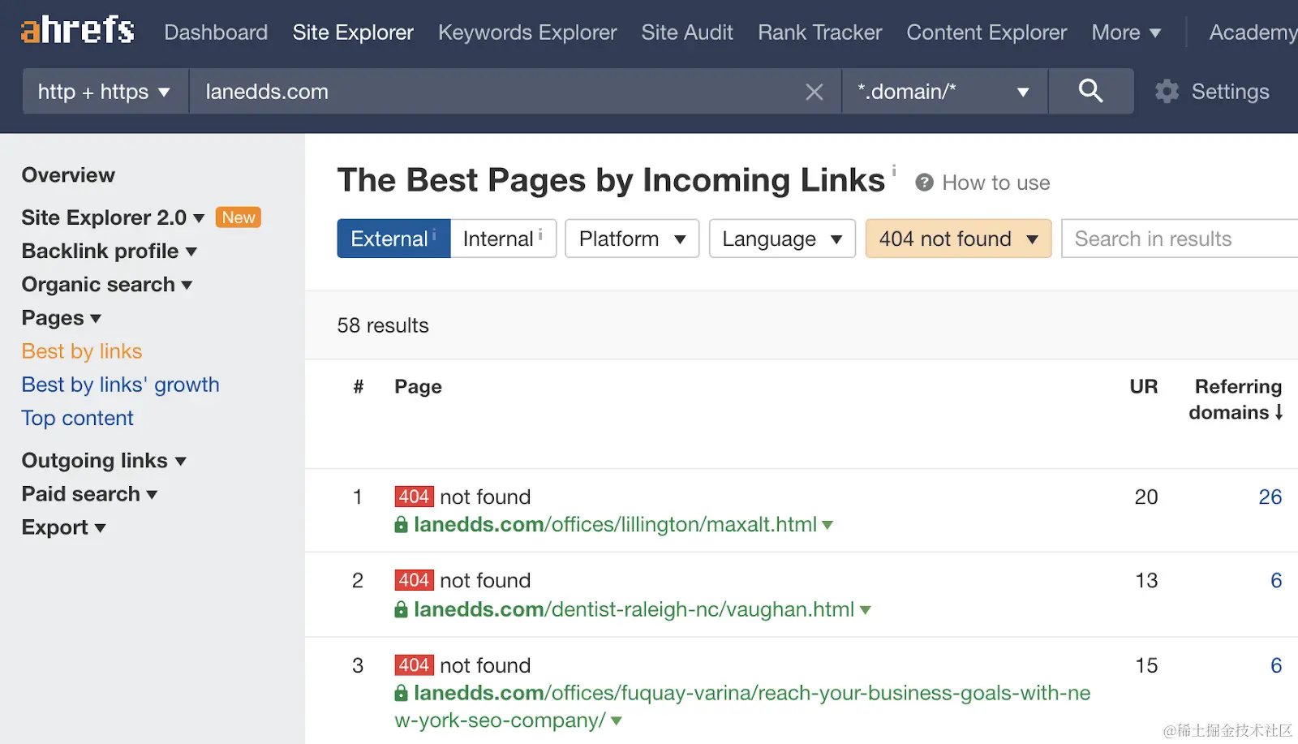Expand Export sidebar section

click(63, 527)
